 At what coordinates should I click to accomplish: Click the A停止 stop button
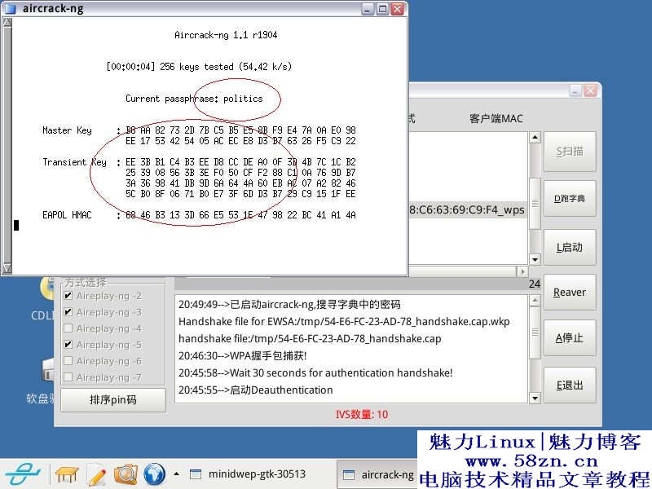[x=569, y=338]
